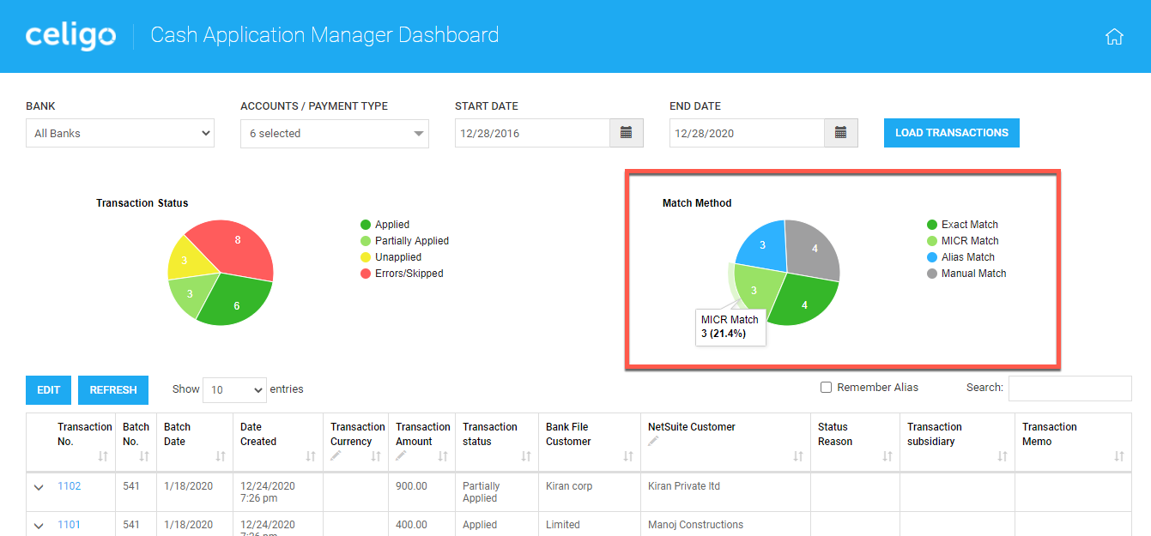Screen dimensions: 1151x536
Task: Click the Edit button
Action: tap(49, 390)
